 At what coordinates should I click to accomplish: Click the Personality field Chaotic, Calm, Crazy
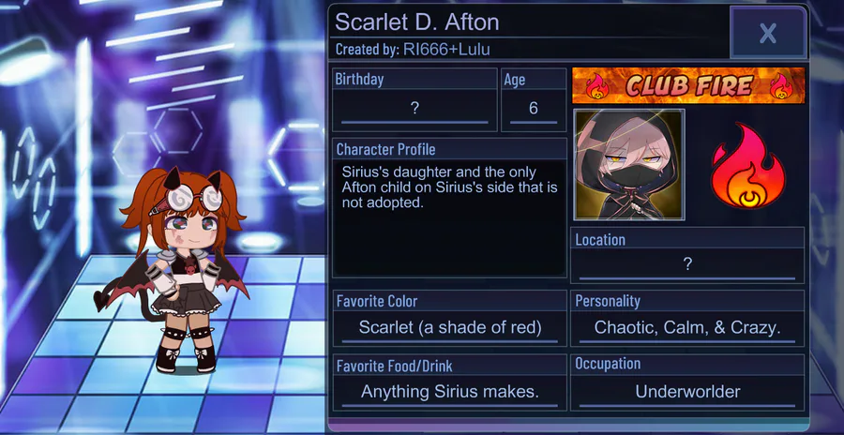point(687,327)
